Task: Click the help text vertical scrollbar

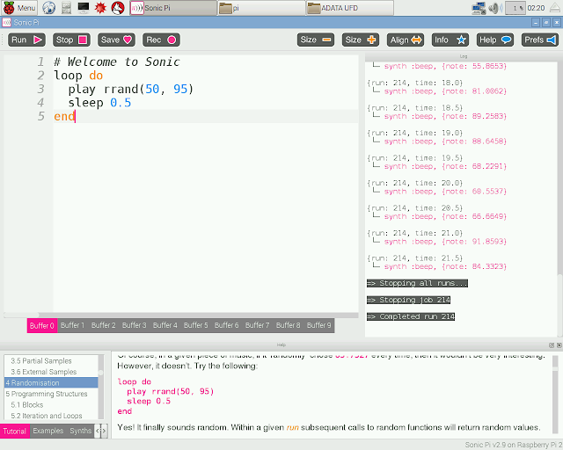Action: [555, 396]
